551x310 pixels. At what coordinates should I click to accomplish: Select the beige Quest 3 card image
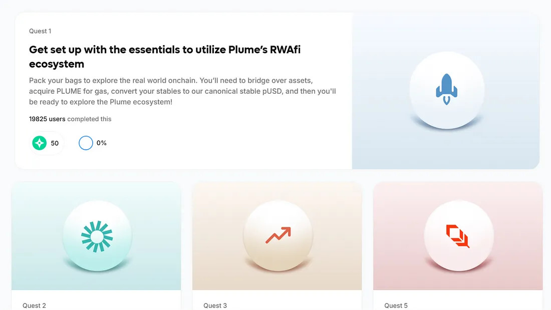coord(277,236)
